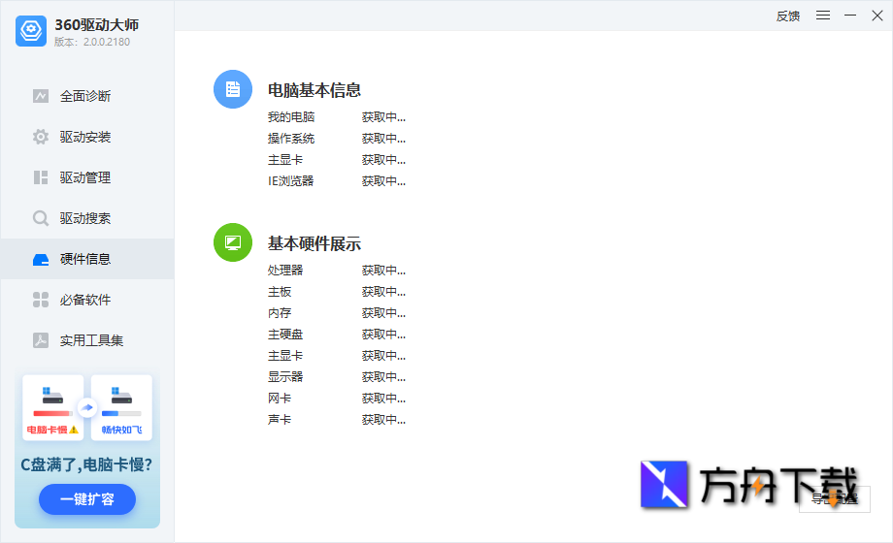Click 获取中... value beside 我的电脑
Viewport: 893px width, 543px height.
(x=383, y=116)
